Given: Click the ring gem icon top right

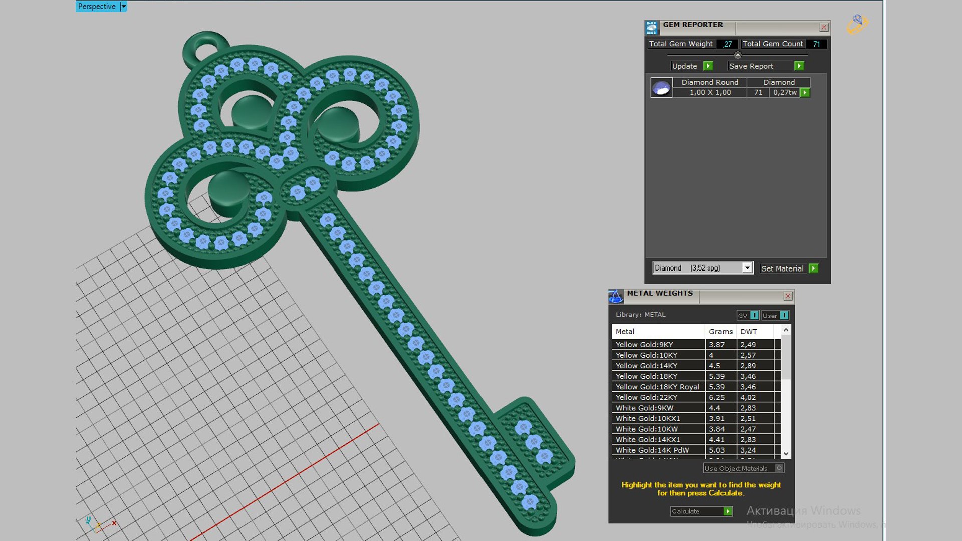Looking at the screenshot, I should [x=857, y=24].
